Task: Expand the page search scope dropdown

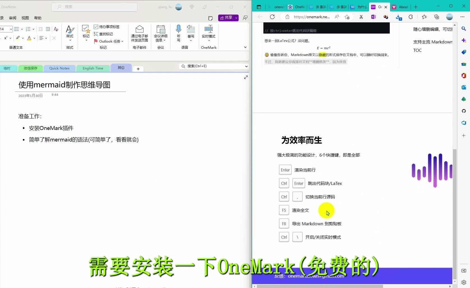Action: pyautogui.click(x=246, y=66)
